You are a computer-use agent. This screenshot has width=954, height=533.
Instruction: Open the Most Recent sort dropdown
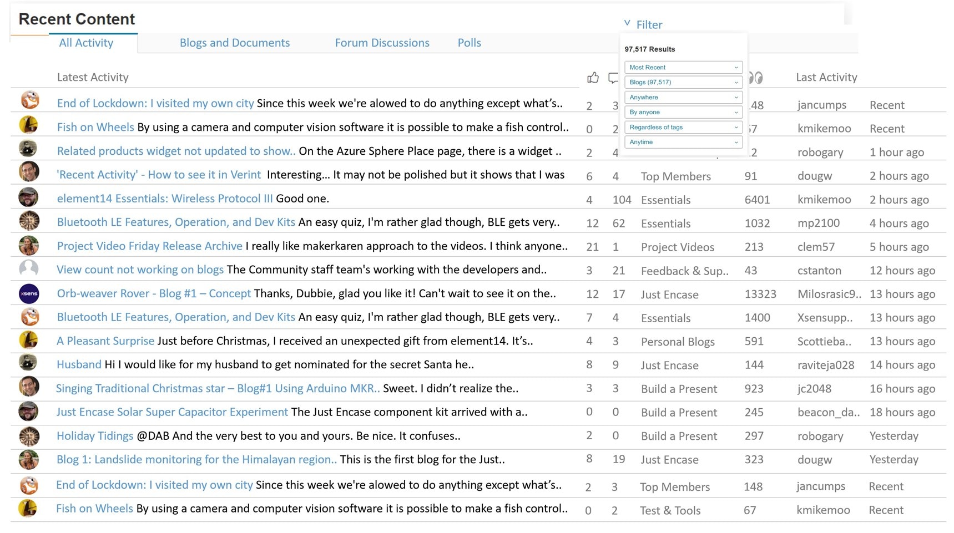[x=683, y=67]
